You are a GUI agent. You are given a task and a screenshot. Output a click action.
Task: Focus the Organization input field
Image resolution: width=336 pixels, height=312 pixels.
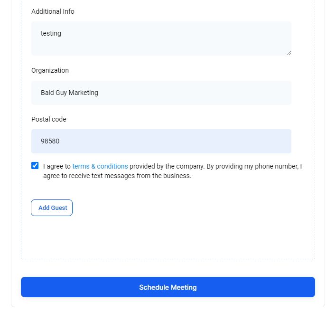pos(161,93)
